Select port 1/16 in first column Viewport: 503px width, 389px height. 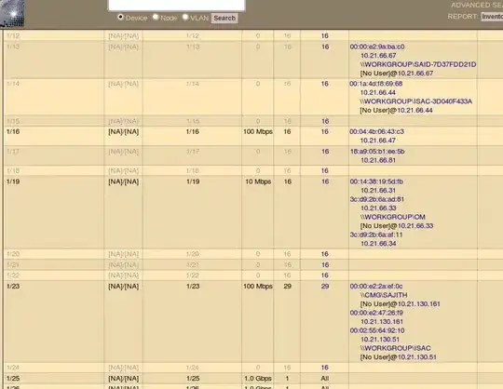point(13,132)
